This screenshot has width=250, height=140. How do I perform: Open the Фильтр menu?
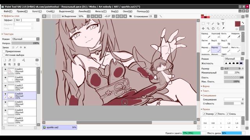tap(101, 11)
